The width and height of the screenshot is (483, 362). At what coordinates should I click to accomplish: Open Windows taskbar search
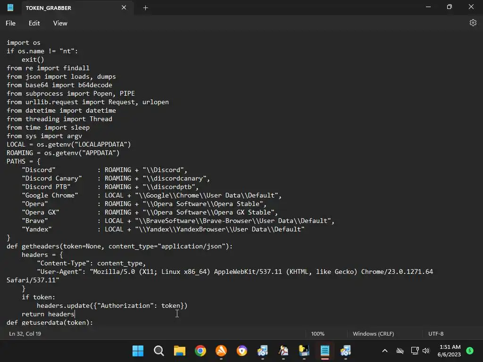158,351
